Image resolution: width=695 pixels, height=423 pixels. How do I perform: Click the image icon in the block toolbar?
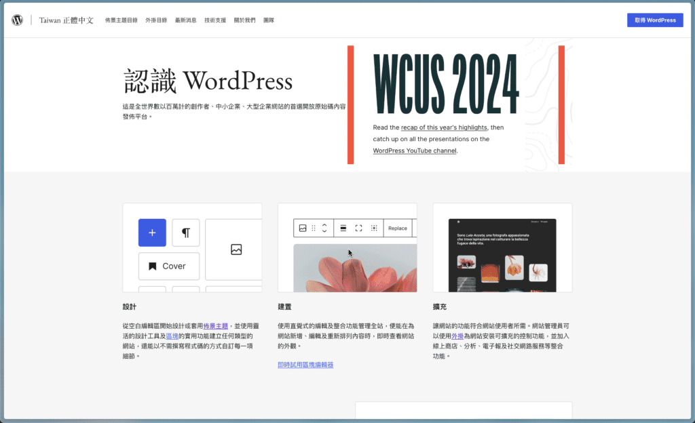303,228
